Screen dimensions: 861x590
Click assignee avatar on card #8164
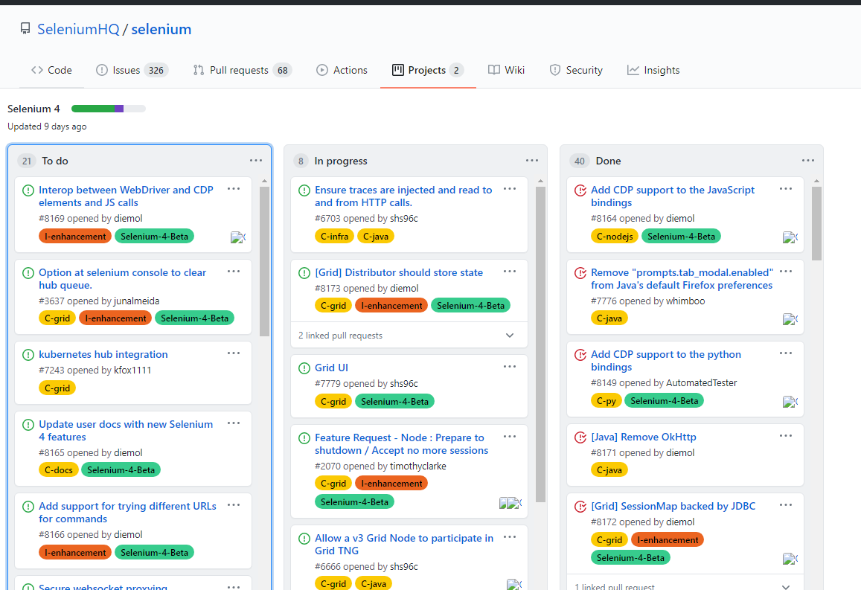[790, 237]
